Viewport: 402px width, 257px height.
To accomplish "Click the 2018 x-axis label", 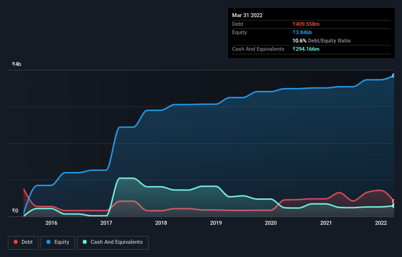I will (x=161, y=223).
